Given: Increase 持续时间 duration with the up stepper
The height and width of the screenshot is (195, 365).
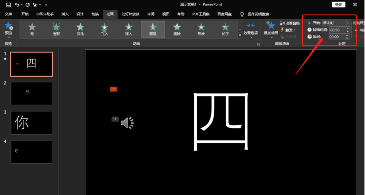Looking at the screenshot, I should [x=348, y=29].
